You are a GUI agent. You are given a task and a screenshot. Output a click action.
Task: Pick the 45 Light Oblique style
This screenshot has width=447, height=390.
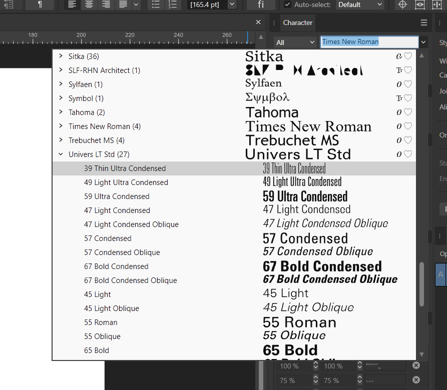point(234,308)
